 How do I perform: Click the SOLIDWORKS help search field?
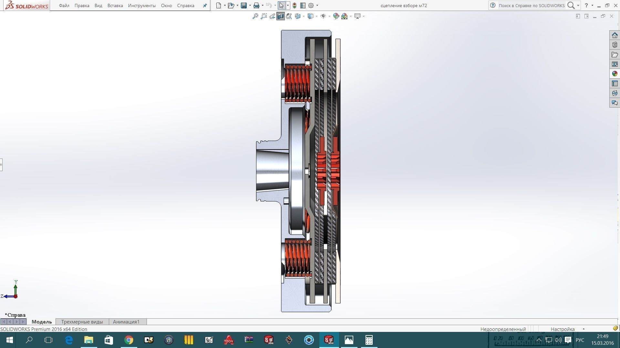click(531, 5)
